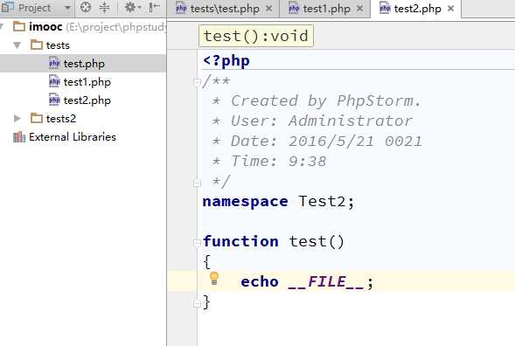This screenshot has width=515, height=346.
Task: Click the collapse all icon in Project toolbar
Action: (x=104, y=7)
